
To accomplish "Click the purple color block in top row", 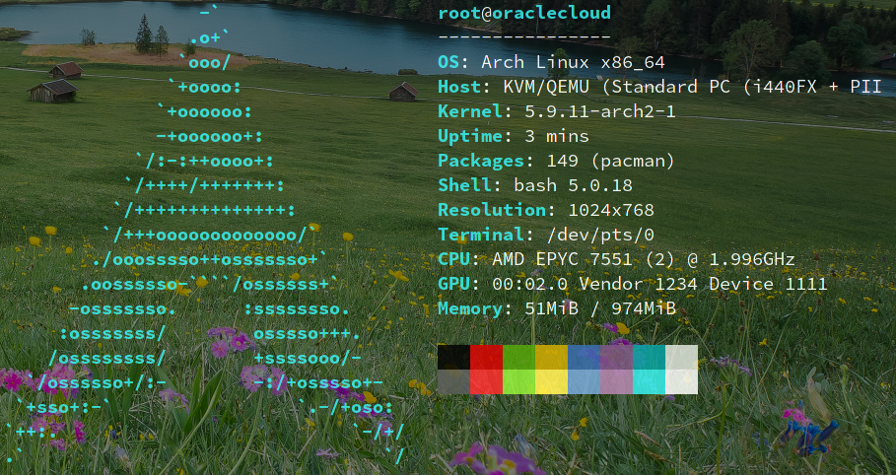I will coord(616,357).
